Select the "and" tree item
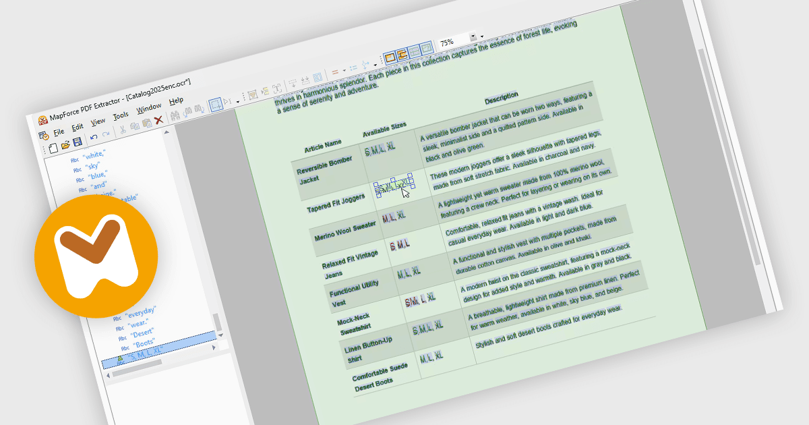 (x=98, y=186)
